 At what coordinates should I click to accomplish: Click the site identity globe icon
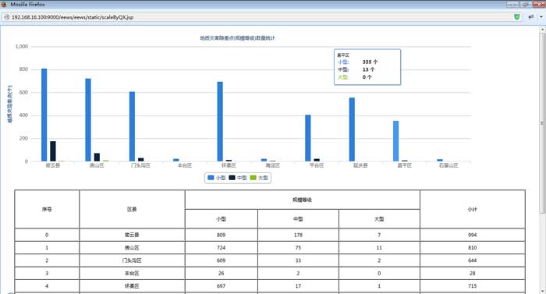coord(6,17)
